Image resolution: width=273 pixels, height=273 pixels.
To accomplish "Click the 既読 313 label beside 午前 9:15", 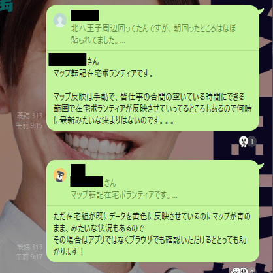I will 29,116.
